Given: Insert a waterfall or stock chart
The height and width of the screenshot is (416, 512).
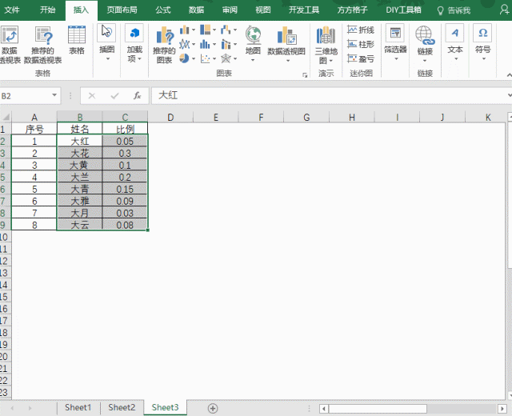Looking at the screenshot, I should coord(226,30).
